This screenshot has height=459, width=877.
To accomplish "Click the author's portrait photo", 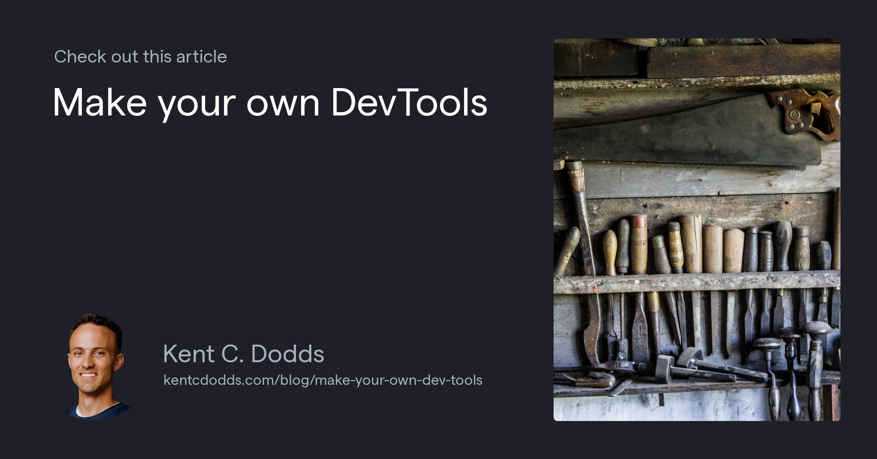I will 97,367.
